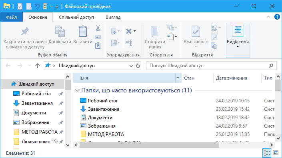
Task: Open the address bar history dropdown
Action: (131, 66)
